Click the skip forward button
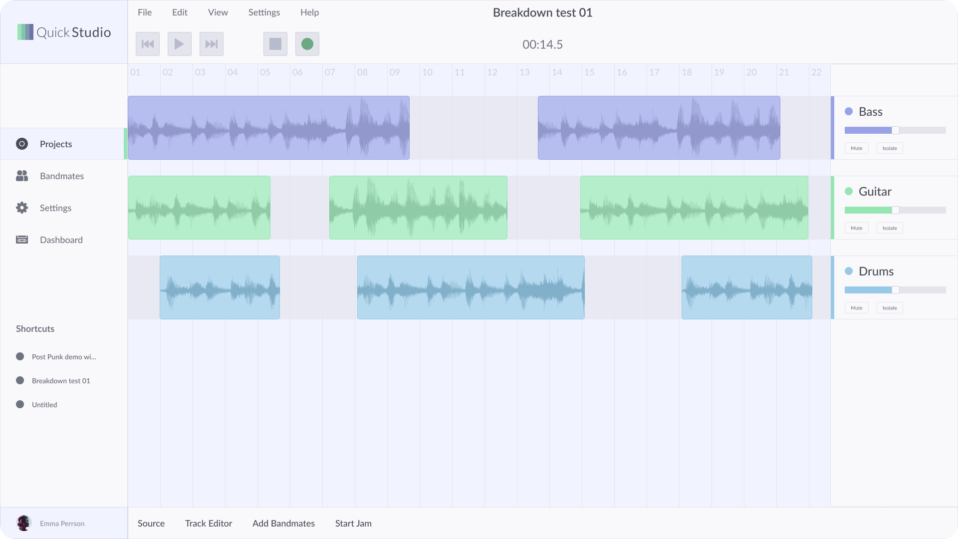The image size is (958, 539). 212,44
